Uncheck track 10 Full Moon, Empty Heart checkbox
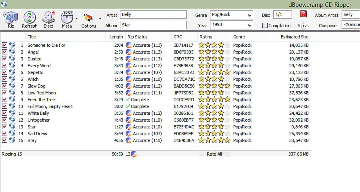 point(4,106)
